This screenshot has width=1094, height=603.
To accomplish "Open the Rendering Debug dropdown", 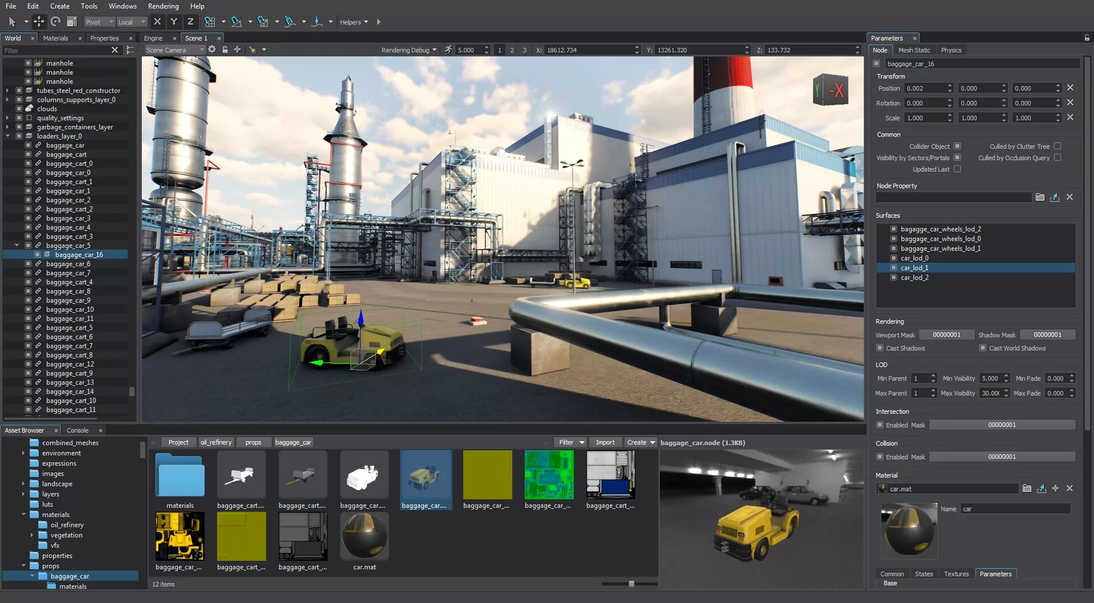I will (x=409, y=50).
